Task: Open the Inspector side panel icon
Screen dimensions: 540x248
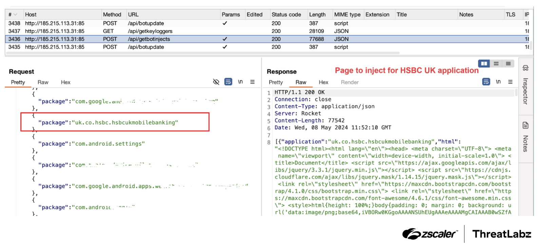Action: pyautogui.click(x=525, y=68)
